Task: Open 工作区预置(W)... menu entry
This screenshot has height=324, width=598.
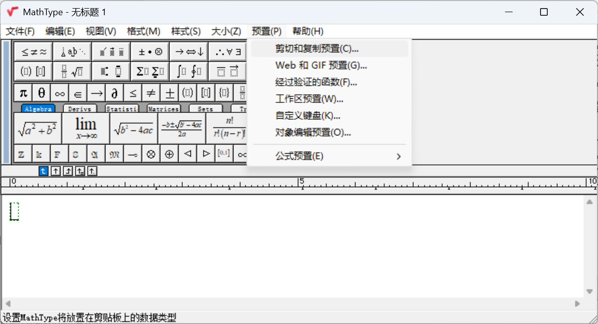Action: pos(330,99)
